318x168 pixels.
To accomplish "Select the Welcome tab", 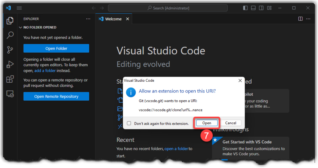I will coord(114,19).
